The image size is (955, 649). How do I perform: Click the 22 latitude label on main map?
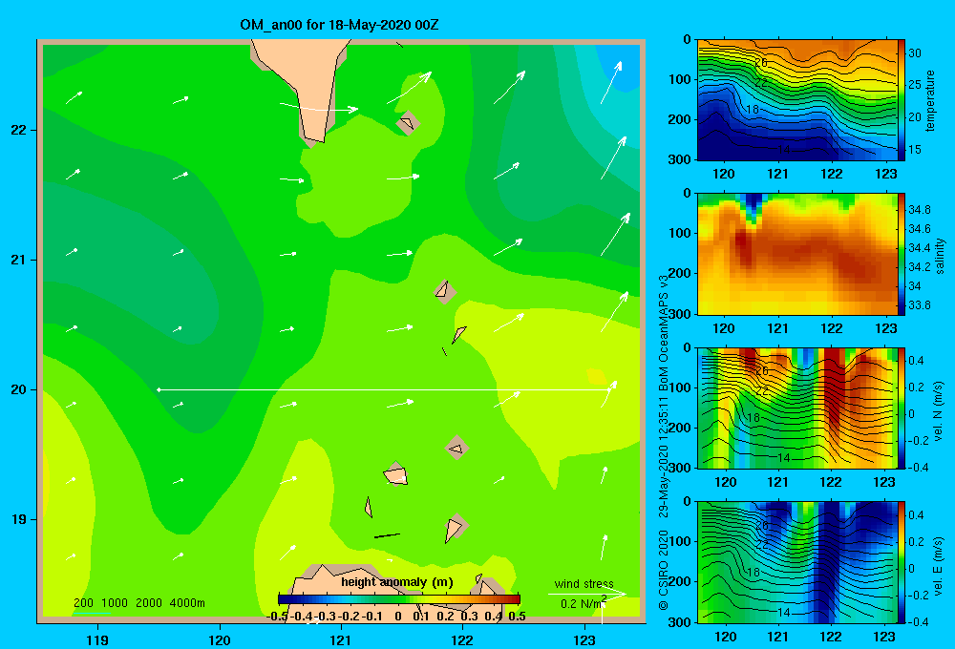tap(18, 131)
